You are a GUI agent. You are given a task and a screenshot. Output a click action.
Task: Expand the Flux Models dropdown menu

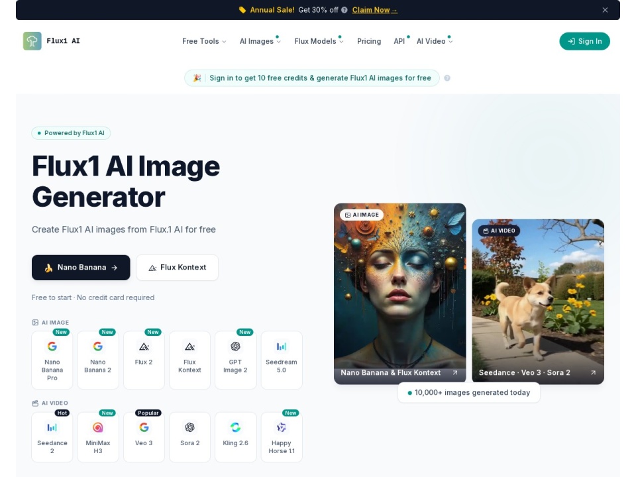pyautogui.click(x=319, y=41)
